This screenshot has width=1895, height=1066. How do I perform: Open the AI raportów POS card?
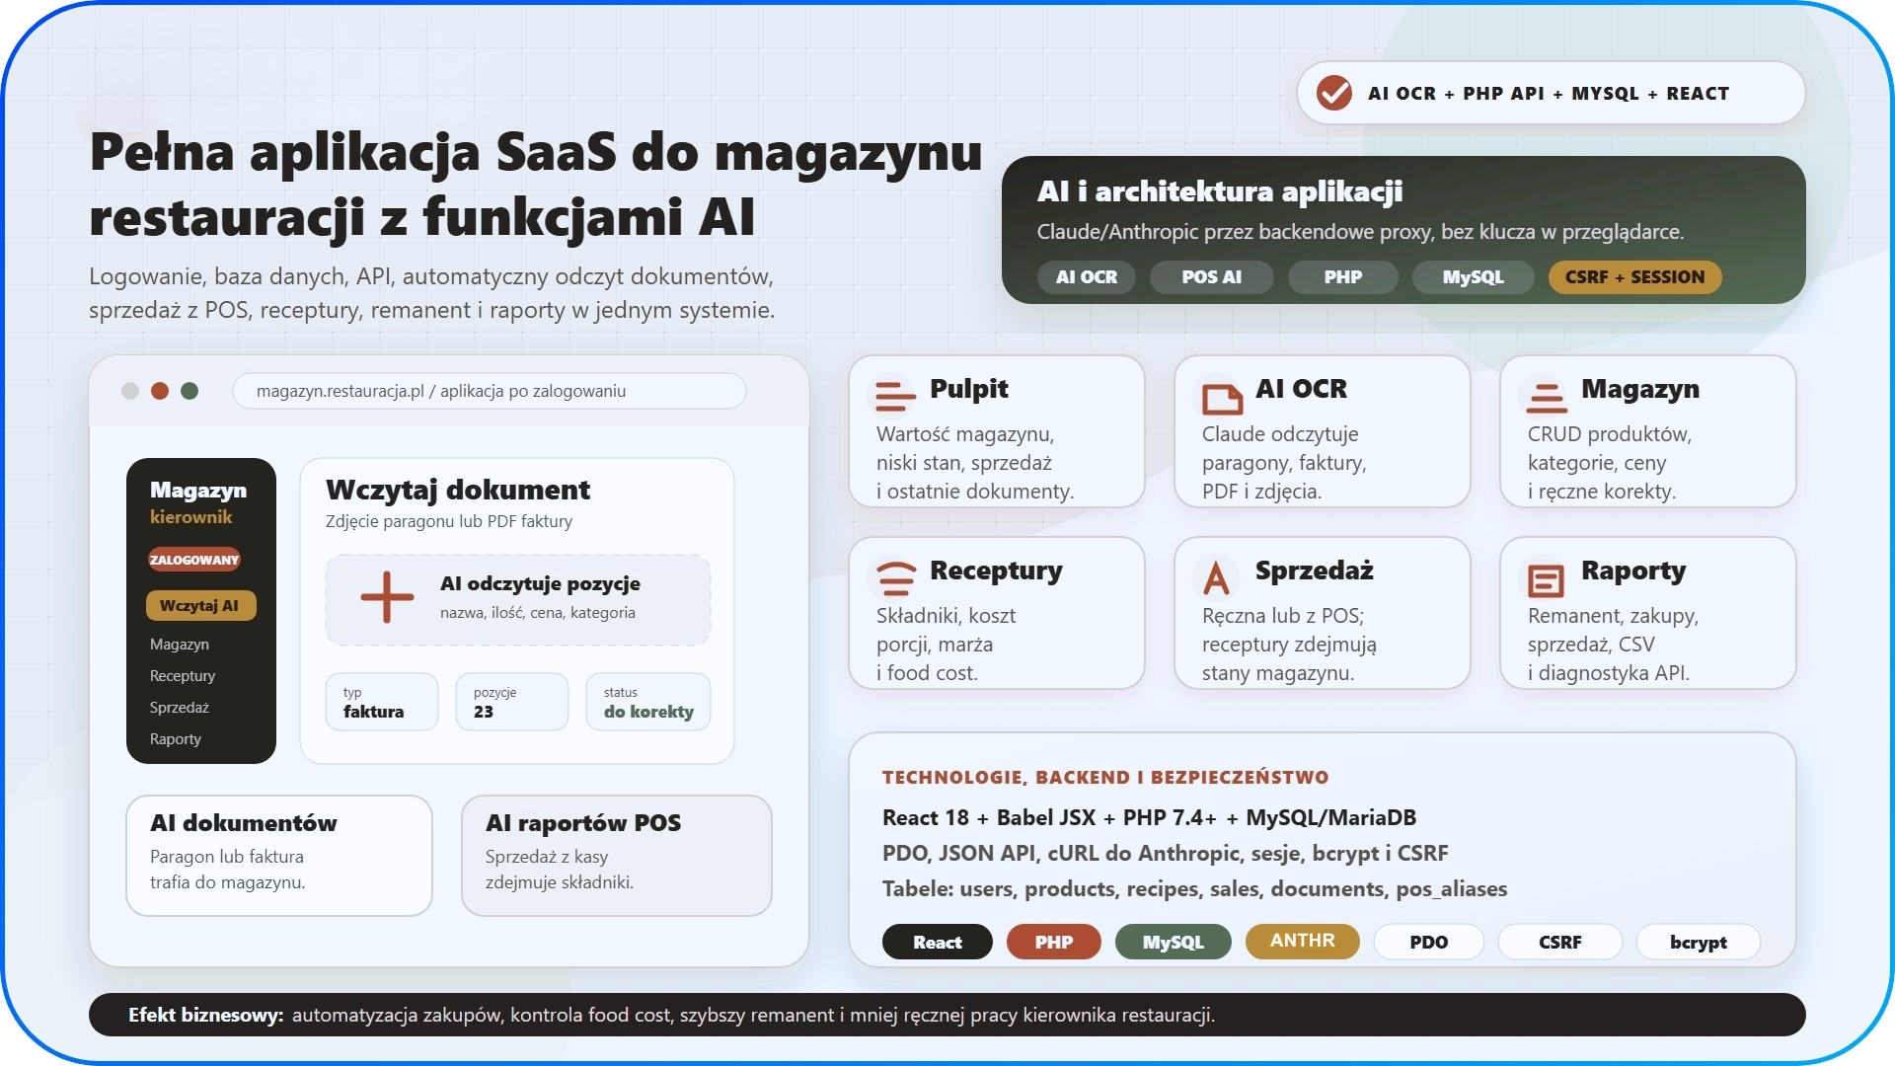(617, 855)
